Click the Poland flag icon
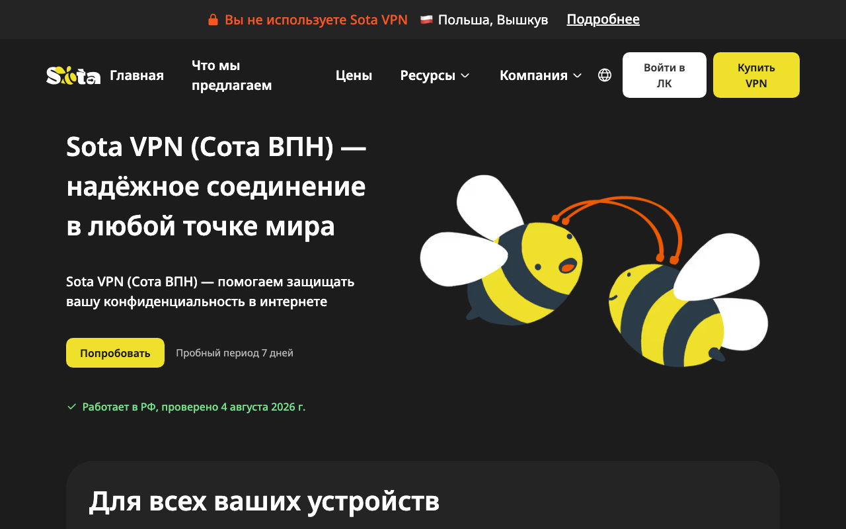The width and height of the screenshot is (846, 529). click(426, 20)
